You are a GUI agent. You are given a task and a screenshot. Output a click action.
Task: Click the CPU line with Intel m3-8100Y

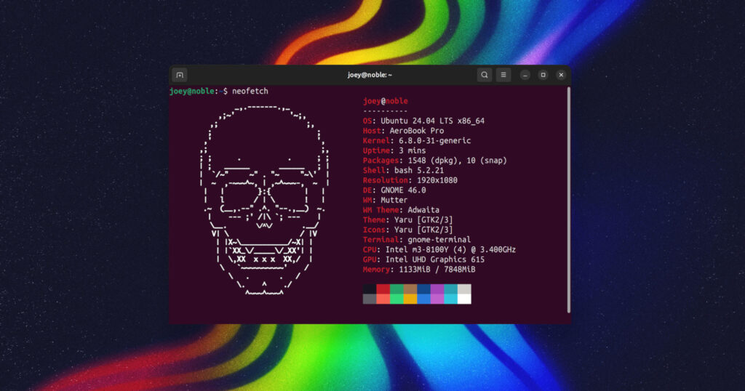click(439, 249)
